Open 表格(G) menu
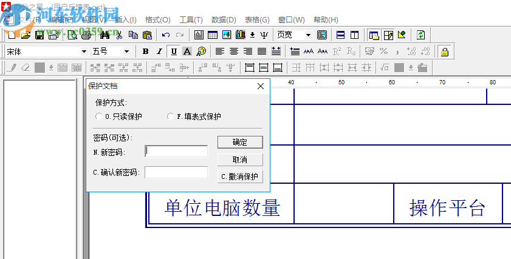The height and width of the screenshot is (259, 511). (x=257, y=20)
